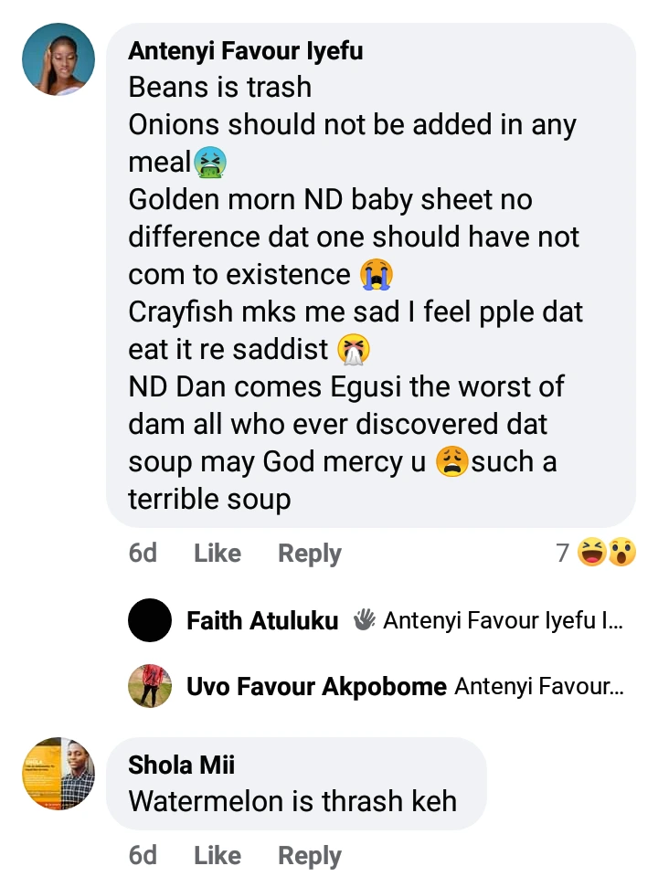This screenshot has height=887, width=658.
Task: View the 7 reactions count
Action: 563,553
